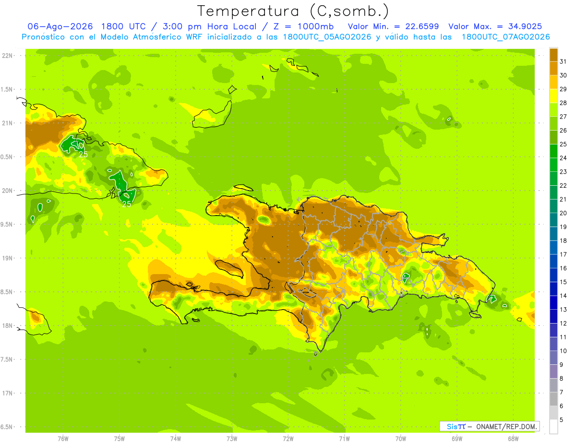Click the legend value '5'
Screen dimensions: 576x445
click(562, 420)
